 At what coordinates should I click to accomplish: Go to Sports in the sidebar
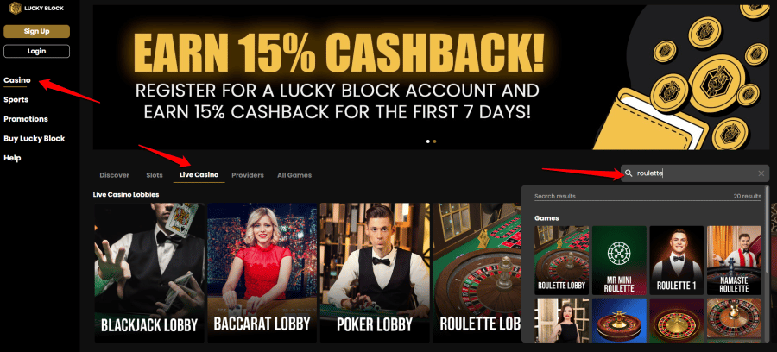tap(16, 99)
